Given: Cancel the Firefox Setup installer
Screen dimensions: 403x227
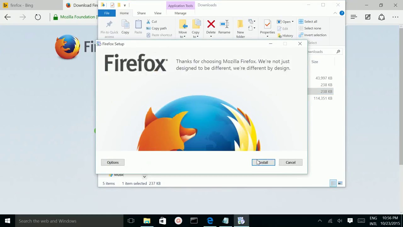Looking at the screenshot, I should point(291,162).
